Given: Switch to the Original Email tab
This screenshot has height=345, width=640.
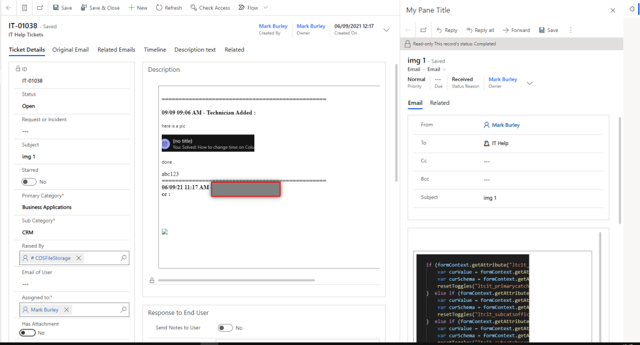Looking at the screenshot, I should pyautogui.click(x=71, y=50).
